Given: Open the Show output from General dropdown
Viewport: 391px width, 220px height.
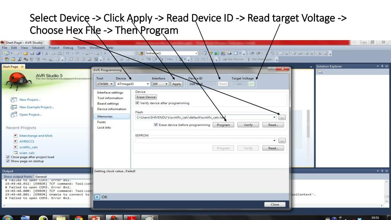Looking at the screenshot, I should (63, 176).
